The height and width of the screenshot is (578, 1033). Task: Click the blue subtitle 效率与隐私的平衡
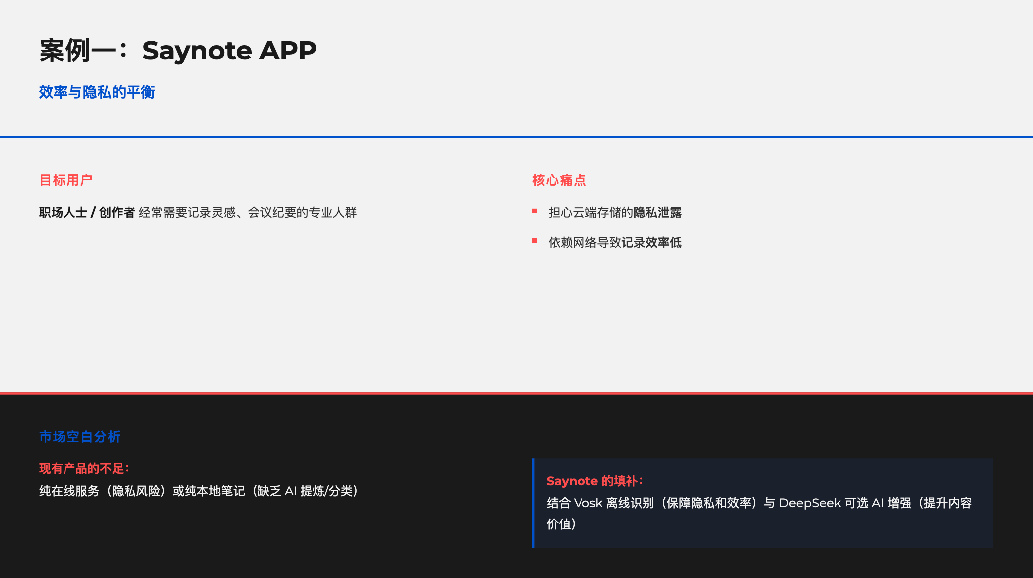pyautogui.click(x=97, y=92)
